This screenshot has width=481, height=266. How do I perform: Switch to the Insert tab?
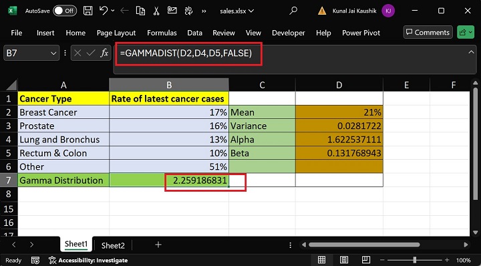[45, 33]
